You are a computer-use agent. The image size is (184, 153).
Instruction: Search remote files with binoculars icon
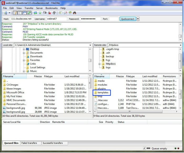tap(75, 13)
